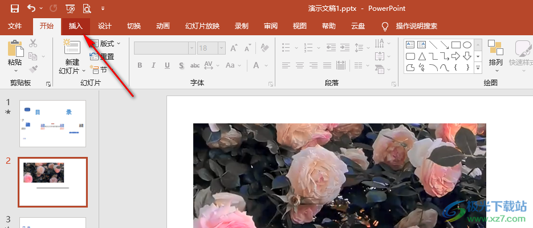Switch to the 插入 tab

(x=76, y=26)
